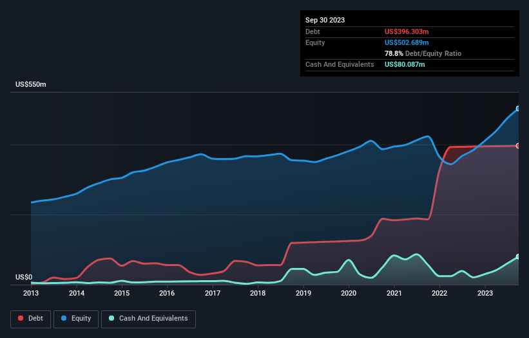
Task: Click the 2023 x-axis label
Action: coord(485,293)
